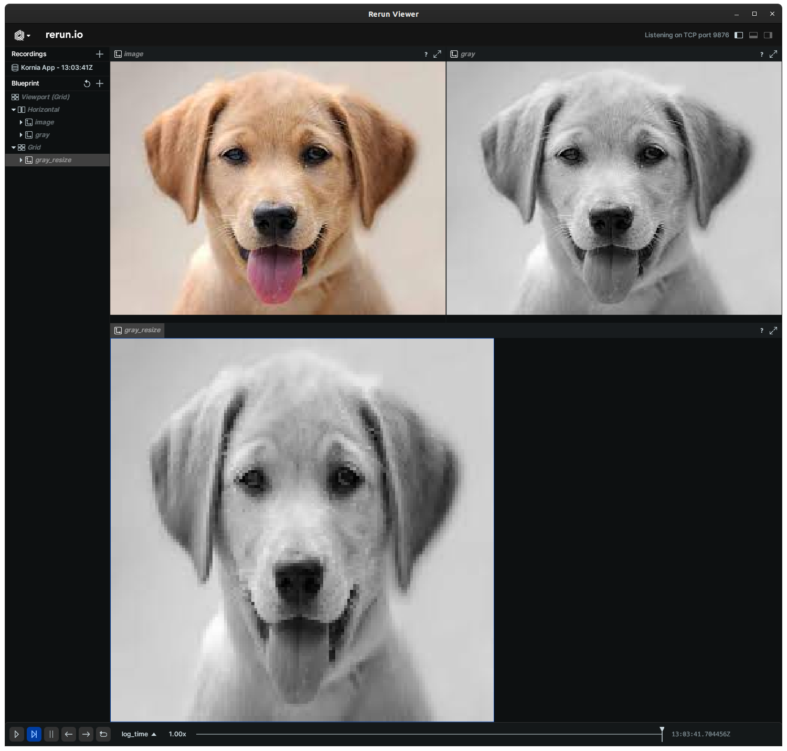Click the loop playback icon

103,734
